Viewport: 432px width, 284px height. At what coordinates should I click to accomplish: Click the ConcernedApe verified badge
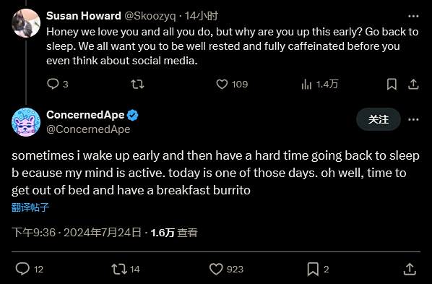tap(132, 115)
